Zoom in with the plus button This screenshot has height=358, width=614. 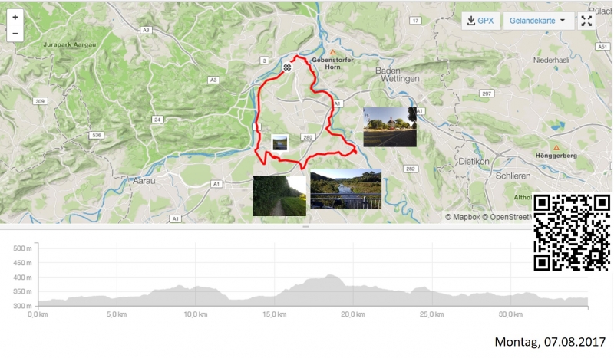point(15,17)
